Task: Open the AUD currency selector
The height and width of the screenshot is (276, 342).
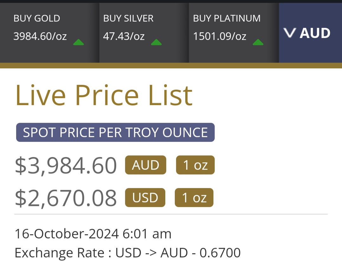Action: (x=310, y=33)
